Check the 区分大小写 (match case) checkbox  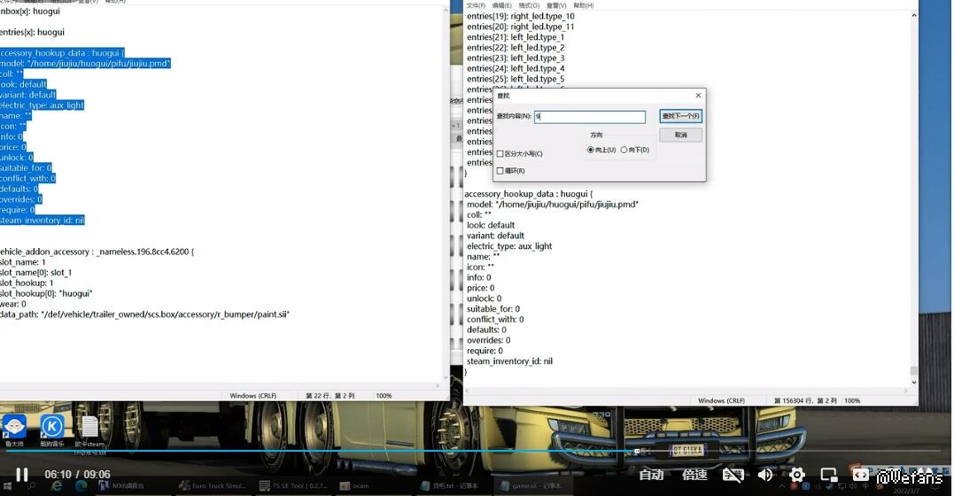click(500, 154)
